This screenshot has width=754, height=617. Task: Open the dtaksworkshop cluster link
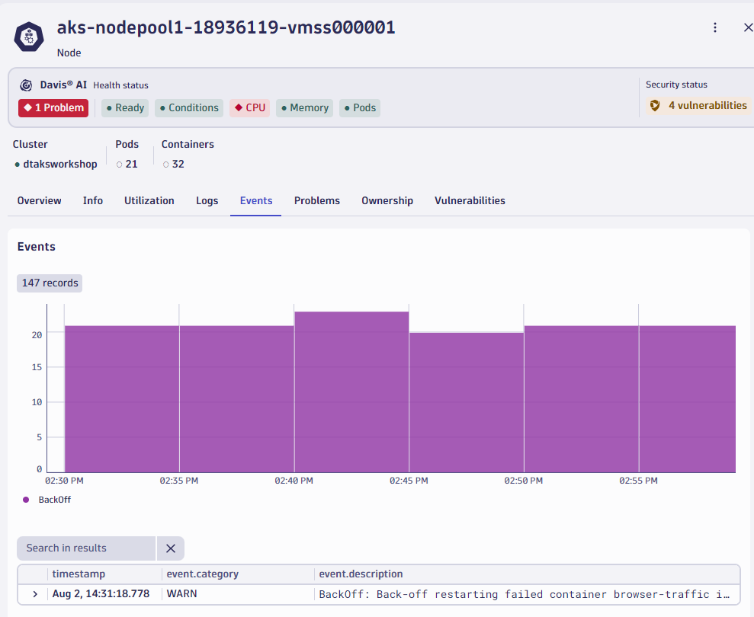tap(60, 164)
